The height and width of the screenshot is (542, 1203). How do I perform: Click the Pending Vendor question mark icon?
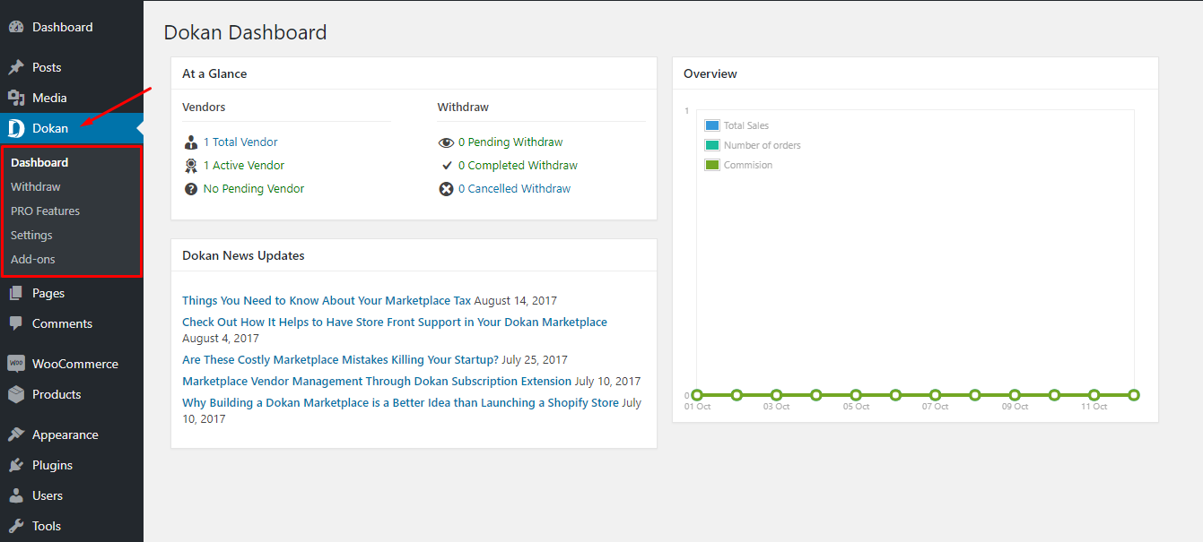tap(190, 189)
